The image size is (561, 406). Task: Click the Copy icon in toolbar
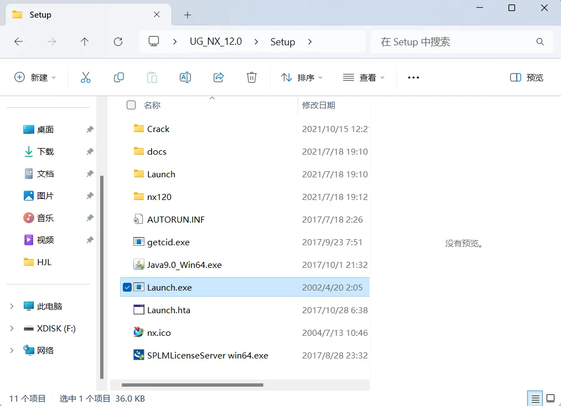(119, 77)
